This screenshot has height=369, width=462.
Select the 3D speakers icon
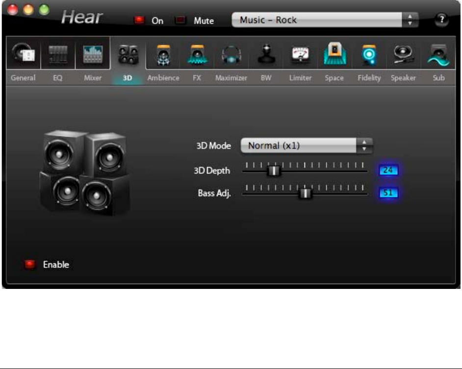point(128,55)
